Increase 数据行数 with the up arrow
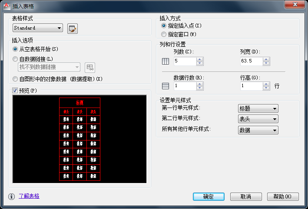 point(199,84)
